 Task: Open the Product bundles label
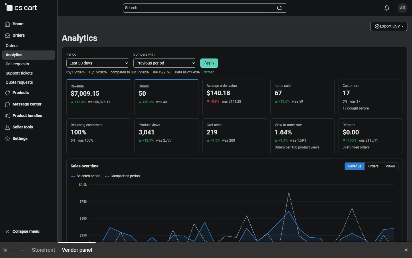click(27, 116)
